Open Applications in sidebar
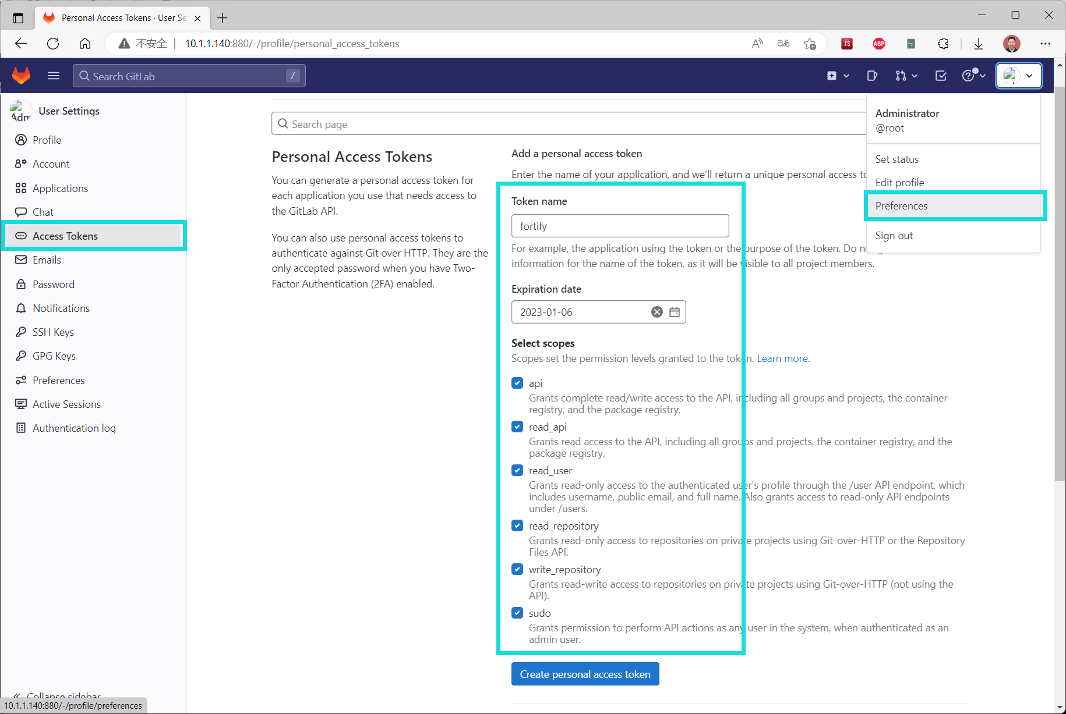Viewport: 1066px width, 714px height. [x=93, y=188]
